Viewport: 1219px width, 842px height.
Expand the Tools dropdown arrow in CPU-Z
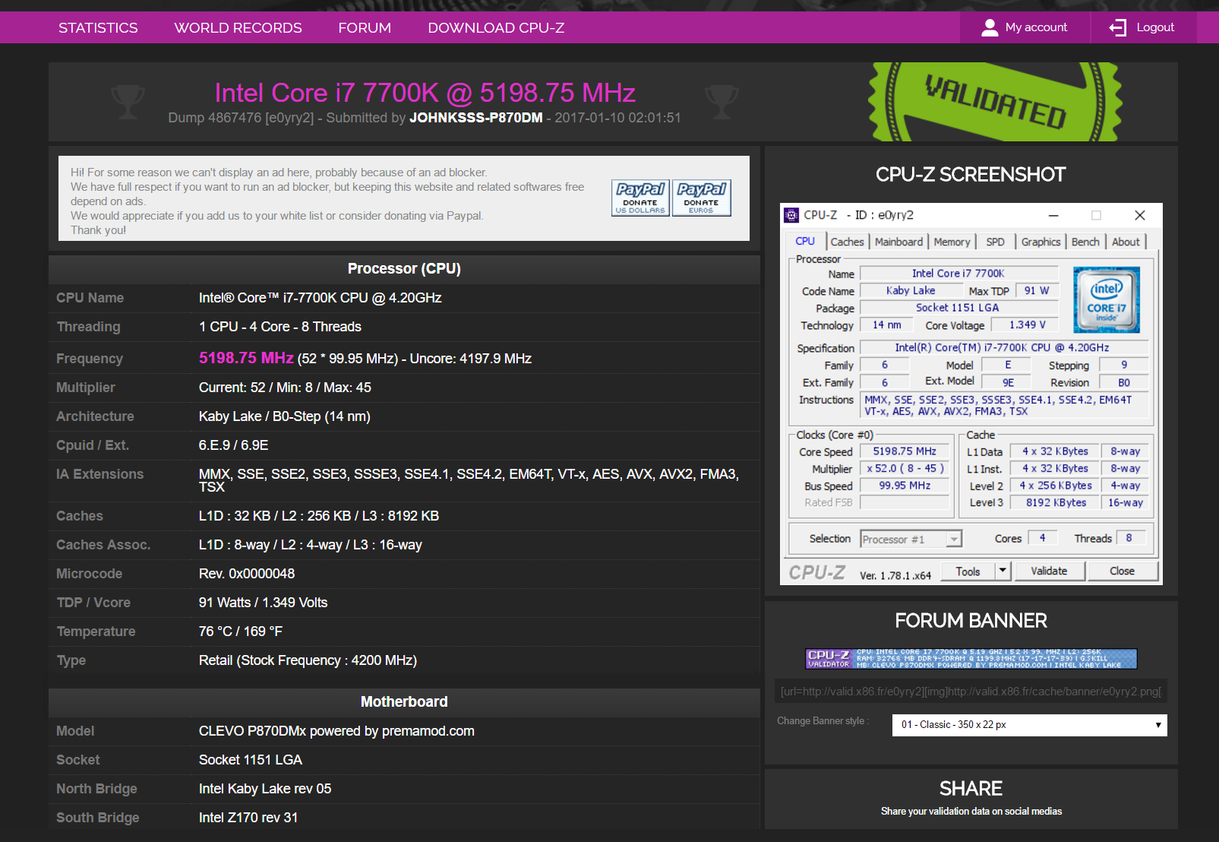[1003, 570]
